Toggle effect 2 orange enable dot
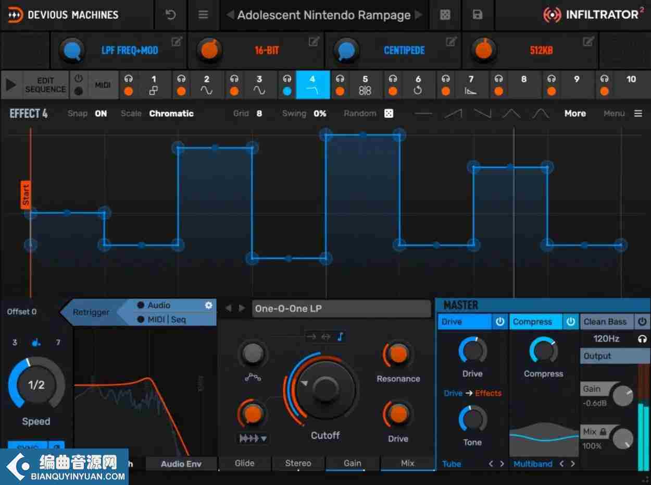Image resolution: width=651 pixels, height=485 pixels. click(181, 91)
